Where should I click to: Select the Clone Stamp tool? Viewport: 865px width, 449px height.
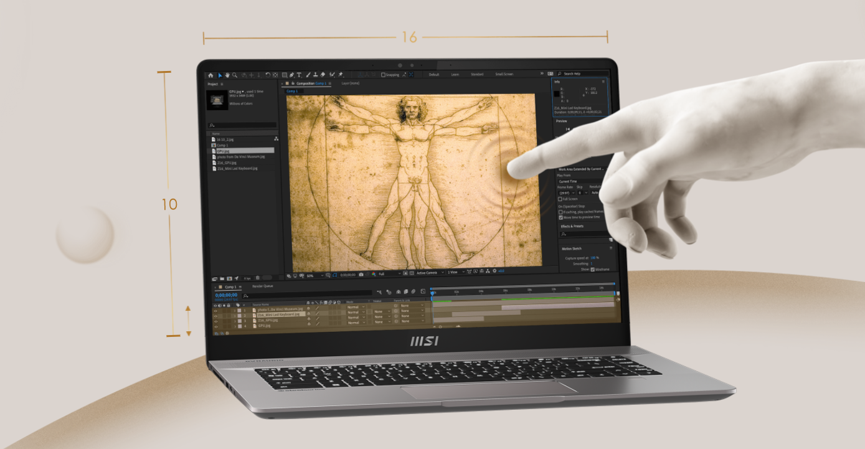[x=316, y=75]
